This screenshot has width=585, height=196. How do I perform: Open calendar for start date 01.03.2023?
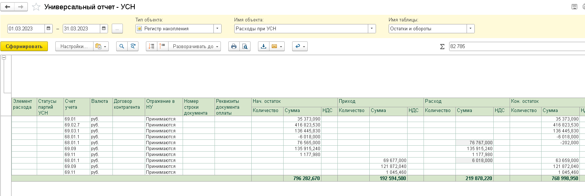point(49,28)
